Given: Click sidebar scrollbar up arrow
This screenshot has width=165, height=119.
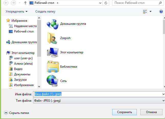Looking at the screenshot, I should click(x=39, y=18).
